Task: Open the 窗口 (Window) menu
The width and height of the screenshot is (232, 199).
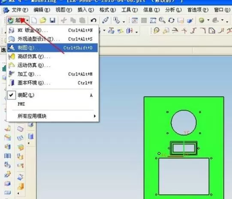Action: click(x=222, y=10)
